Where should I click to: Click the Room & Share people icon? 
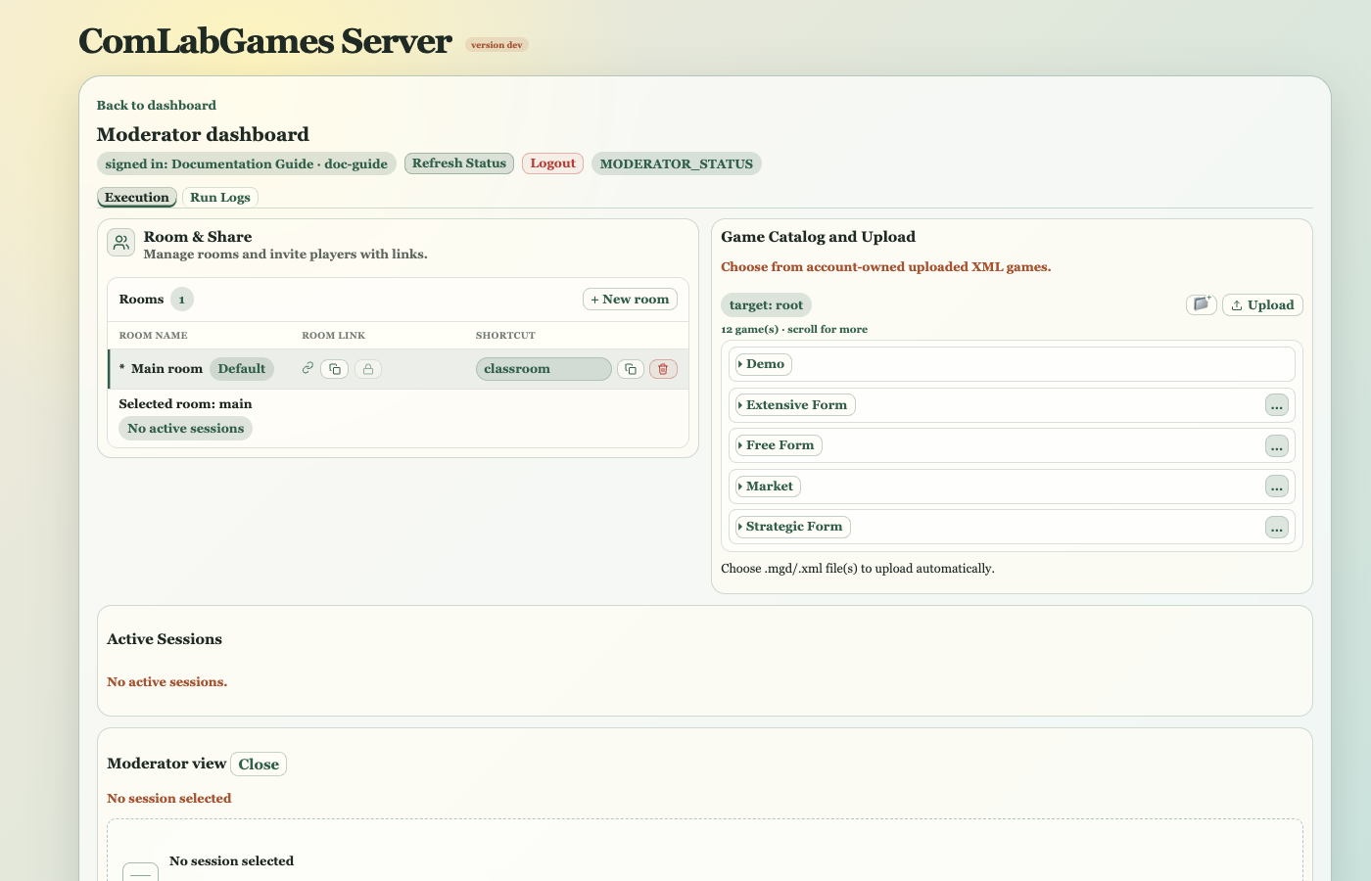click(120, 243)
